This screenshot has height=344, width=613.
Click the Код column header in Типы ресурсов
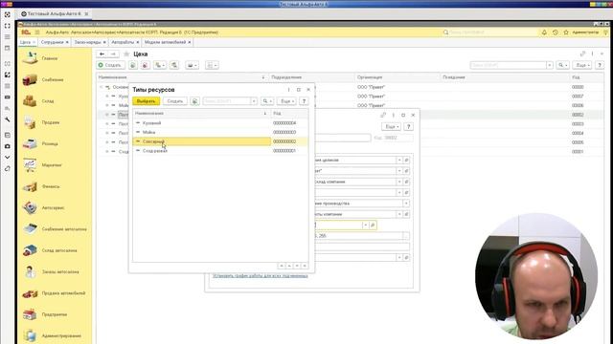[289, 113]
